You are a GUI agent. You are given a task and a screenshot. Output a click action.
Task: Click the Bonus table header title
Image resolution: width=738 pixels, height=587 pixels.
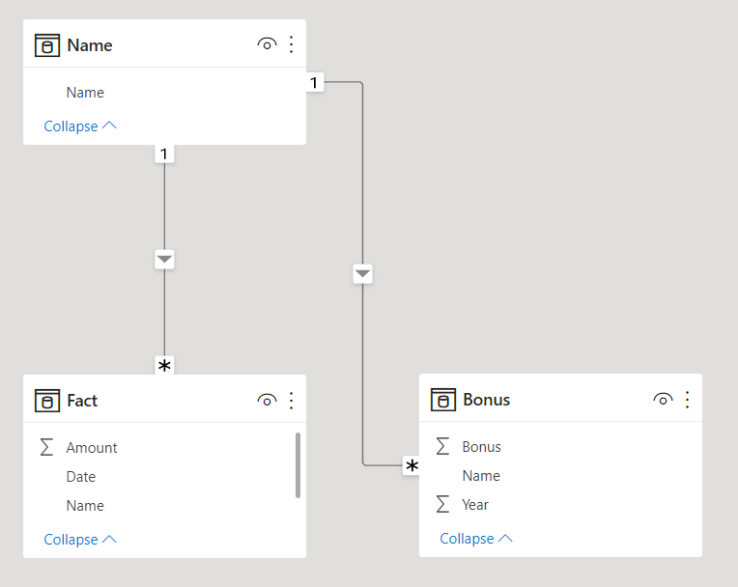(486, 400)
